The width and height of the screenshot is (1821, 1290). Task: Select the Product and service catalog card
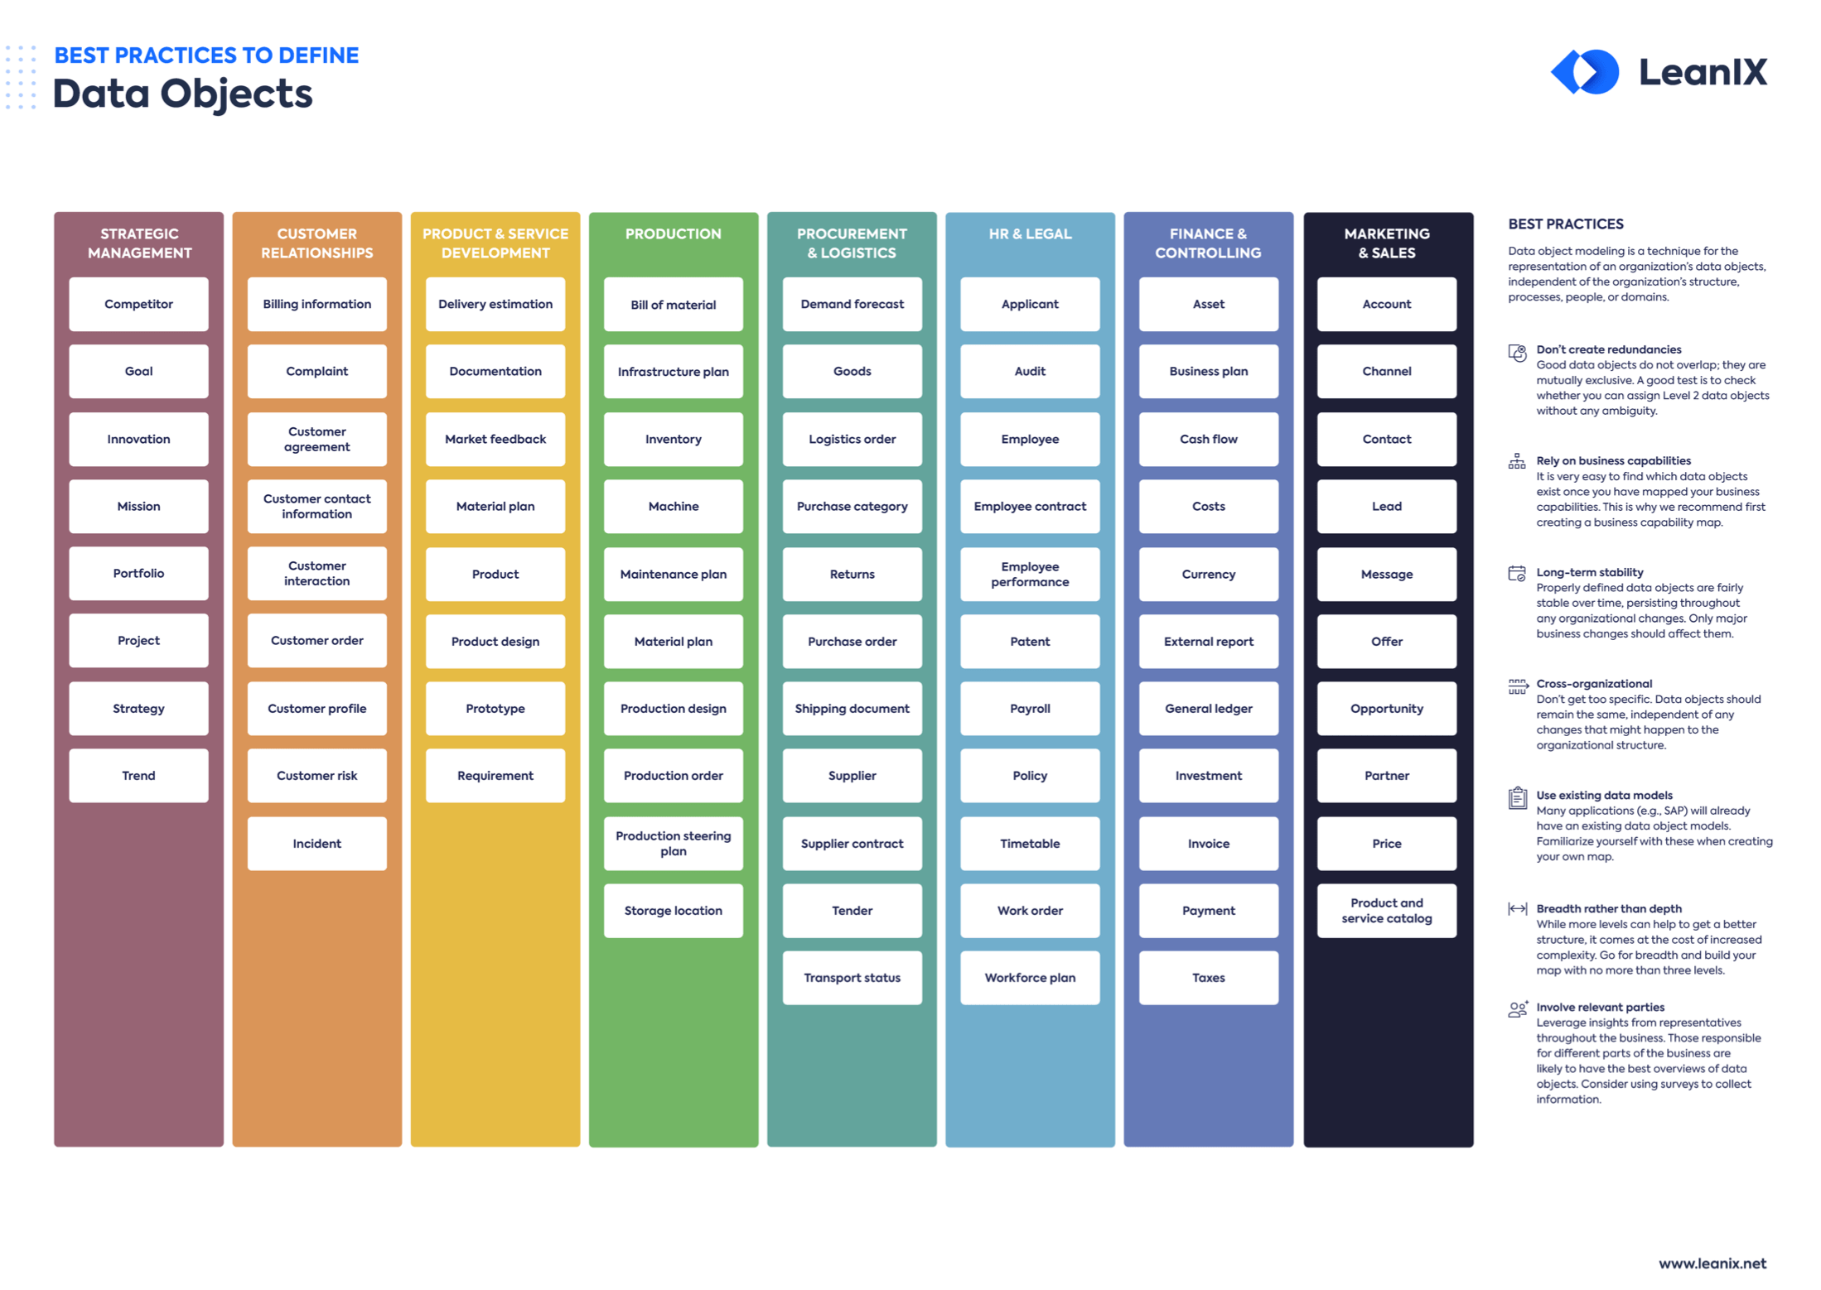click(x=1385, y=910)
